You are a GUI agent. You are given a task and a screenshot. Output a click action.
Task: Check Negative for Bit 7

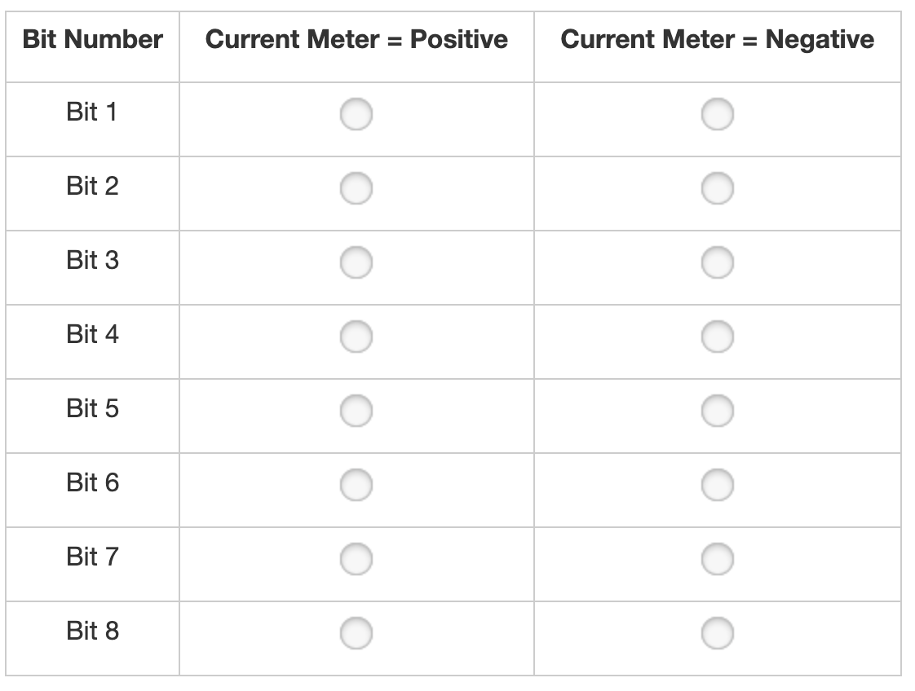pos(718,560)
